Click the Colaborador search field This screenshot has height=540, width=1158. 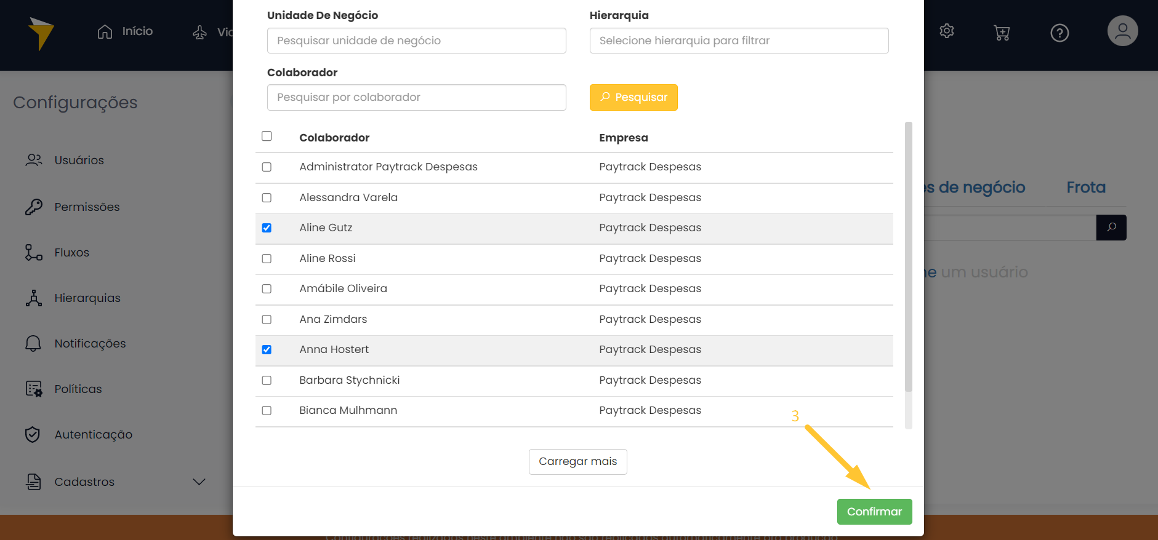click(x=416, y=97)
